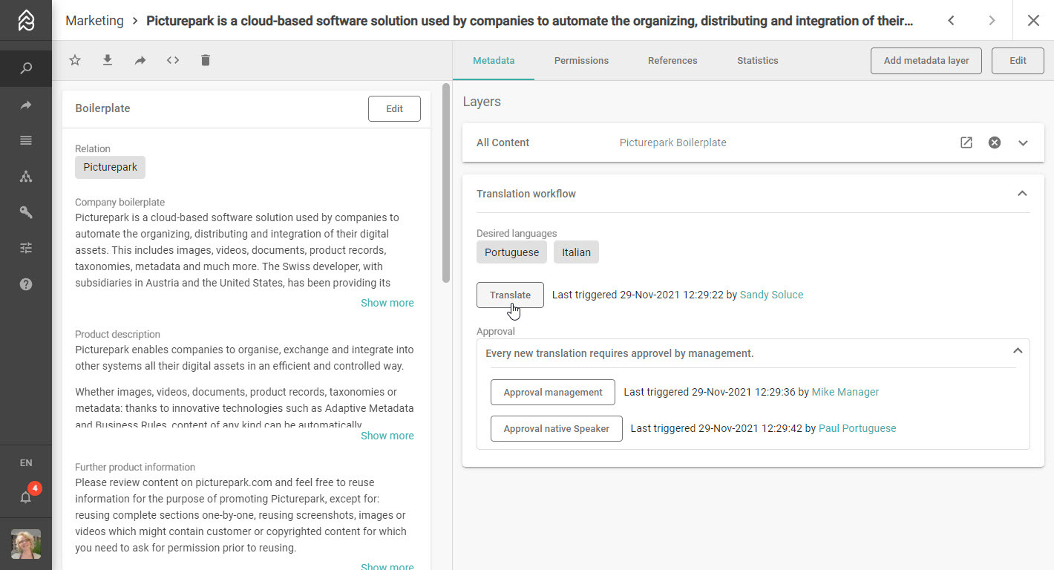Open the search icon in sidebar
Viewport: 1054px width, 570px height.
[x=26, y=68]
